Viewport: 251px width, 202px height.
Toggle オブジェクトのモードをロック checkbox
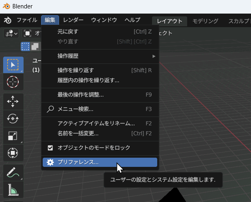50,148
